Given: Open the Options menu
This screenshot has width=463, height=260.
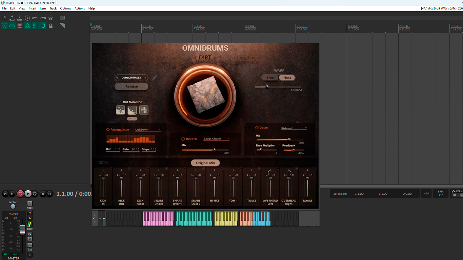Looking at the screenshot, I should tap(65, 8).
